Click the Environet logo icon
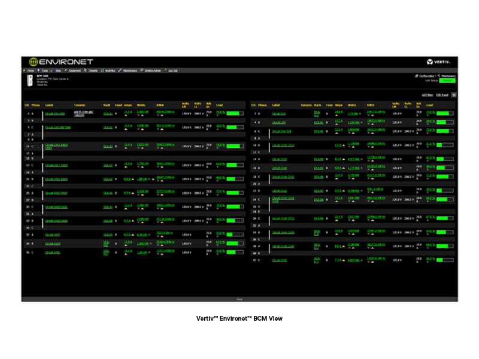The width and height of the screenshot is (479, 359). click(x=34, y=62)
